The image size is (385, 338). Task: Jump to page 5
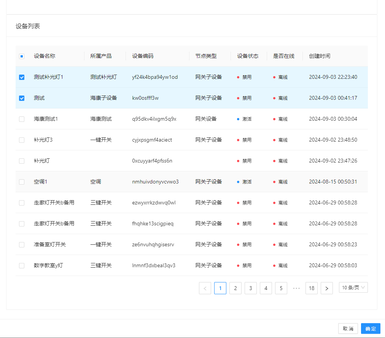pyautogui.click(x=281, y=288)
